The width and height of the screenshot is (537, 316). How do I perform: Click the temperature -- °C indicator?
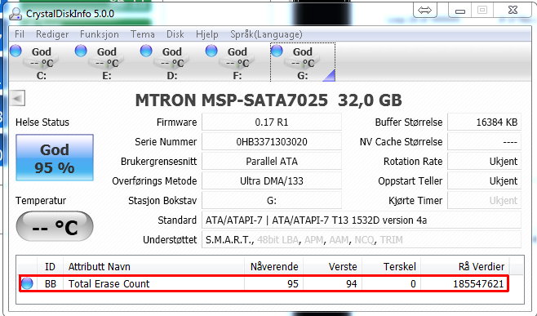point(55,226)
